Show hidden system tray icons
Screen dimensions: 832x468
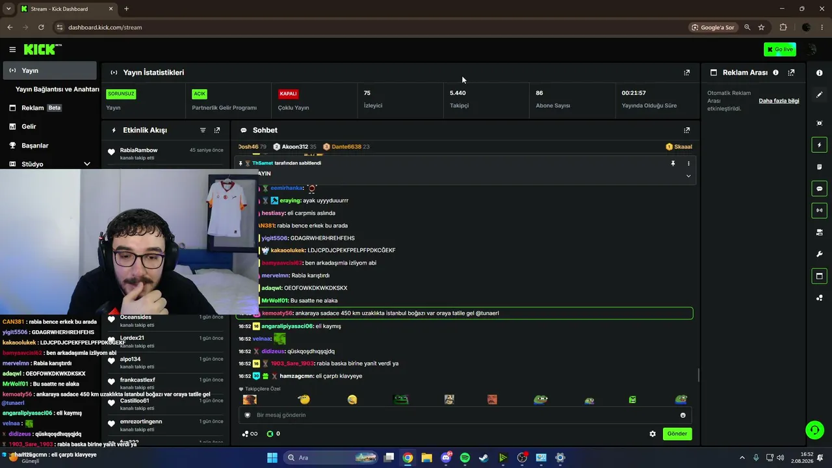742,458
